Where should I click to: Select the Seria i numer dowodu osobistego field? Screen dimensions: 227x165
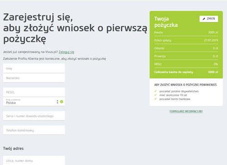pyautogui.click(x=34, y=116)
